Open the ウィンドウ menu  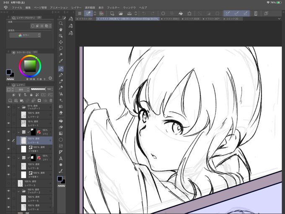[x=130, y=8]
